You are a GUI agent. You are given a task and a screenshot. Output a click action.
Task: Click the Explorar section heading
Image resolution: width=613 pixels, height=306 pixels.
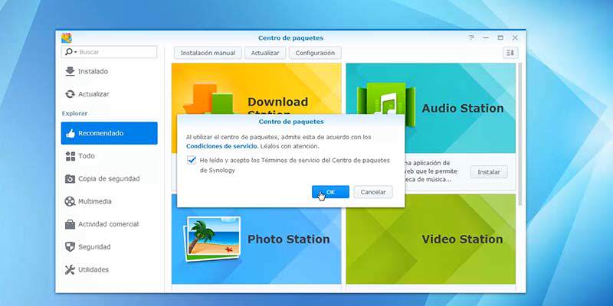coord(74,113)
